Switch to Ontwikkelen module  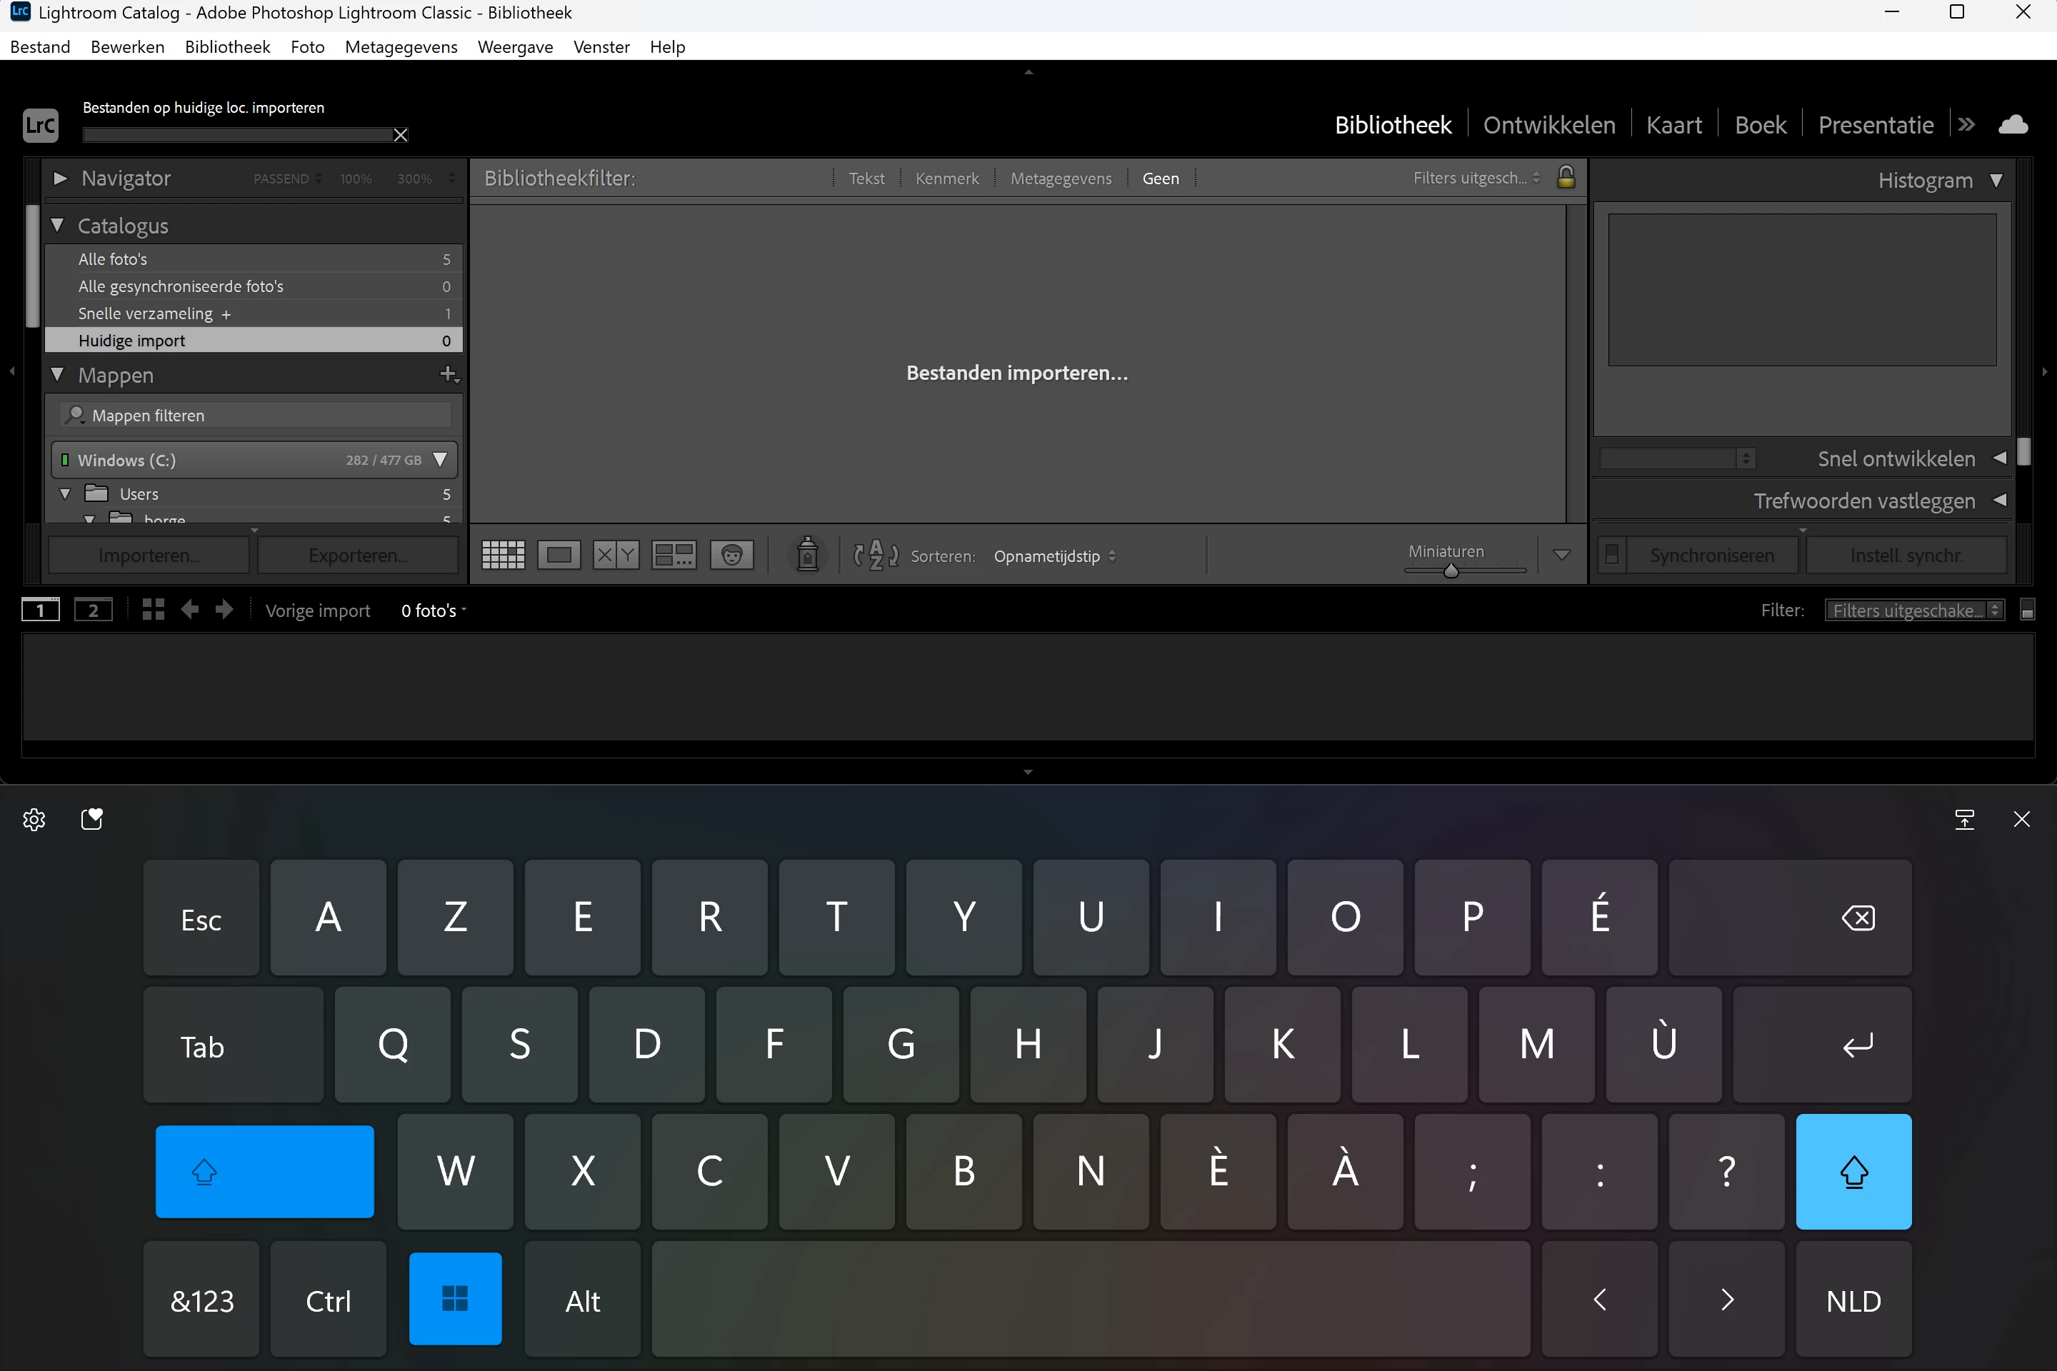[x=1549, y=125]
